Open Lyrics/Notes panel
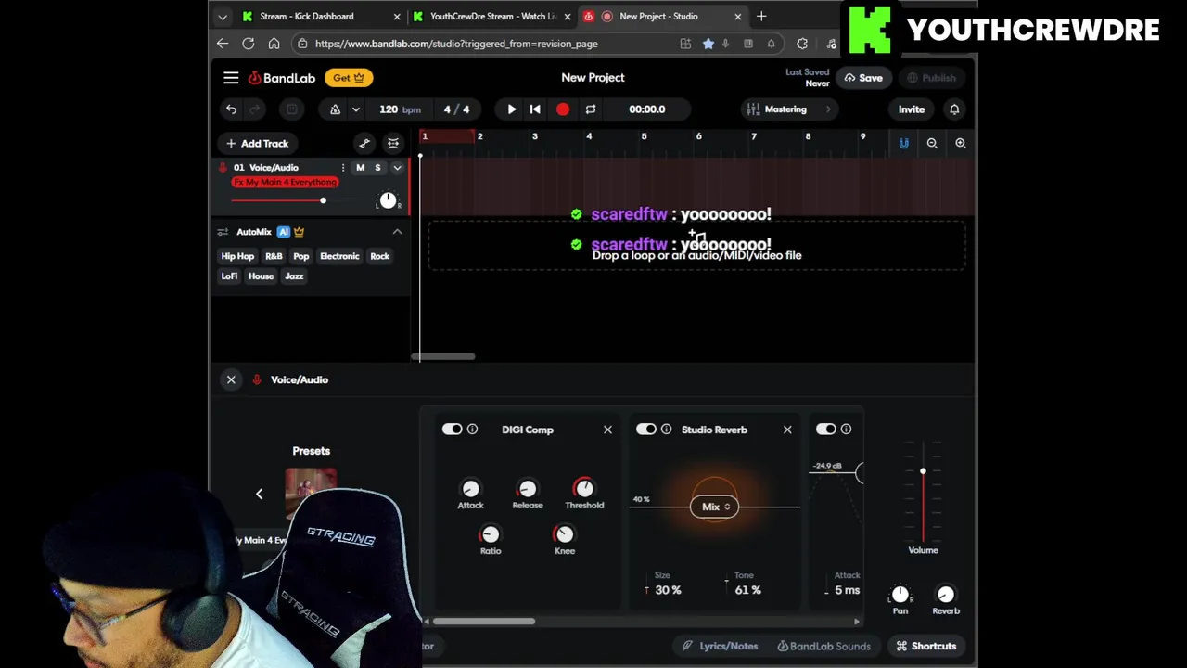Screen dimensions: 1187x668 tap(721, 646)
